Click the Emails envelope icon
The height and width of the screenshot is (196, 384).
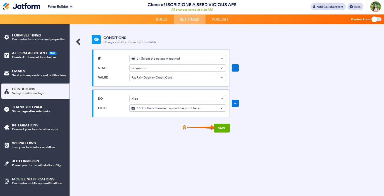coord(7,73)
